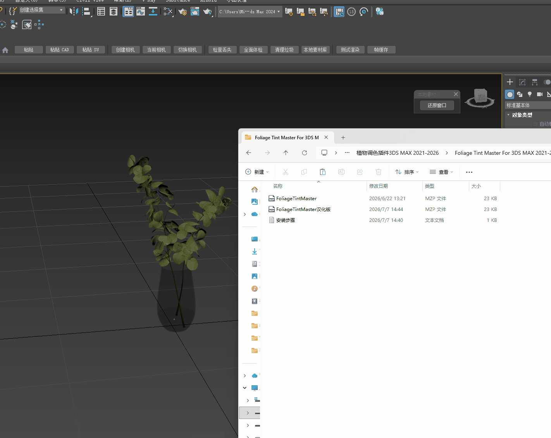Toggle the Ribbon icon (highlighted) in toolbar
Viewport: 551px width, 438px height.
(128, 12)
